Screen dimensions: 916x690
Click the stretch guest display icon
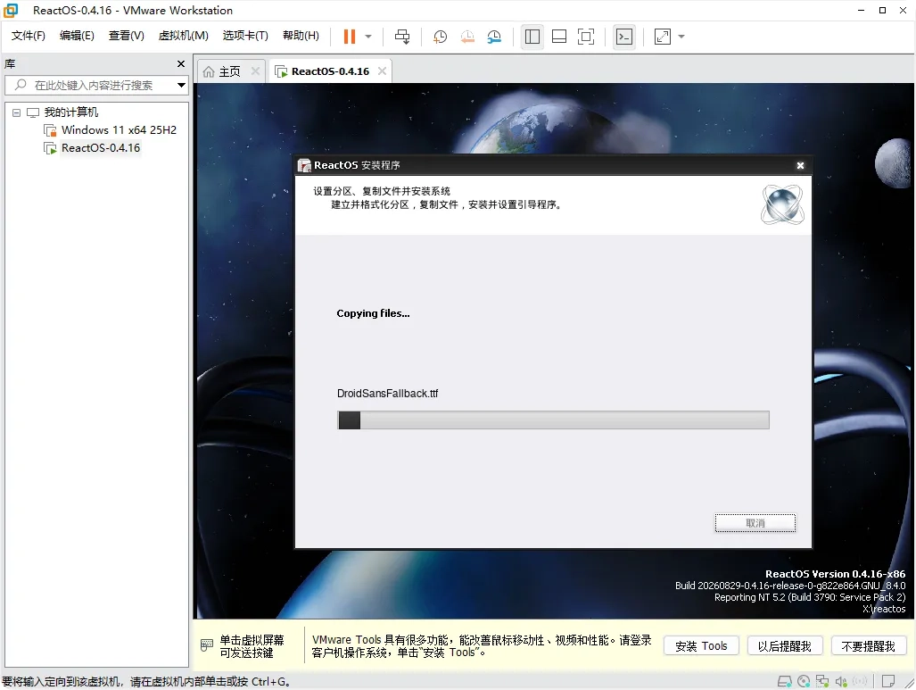pyautogui.click(x=663, y=37)
